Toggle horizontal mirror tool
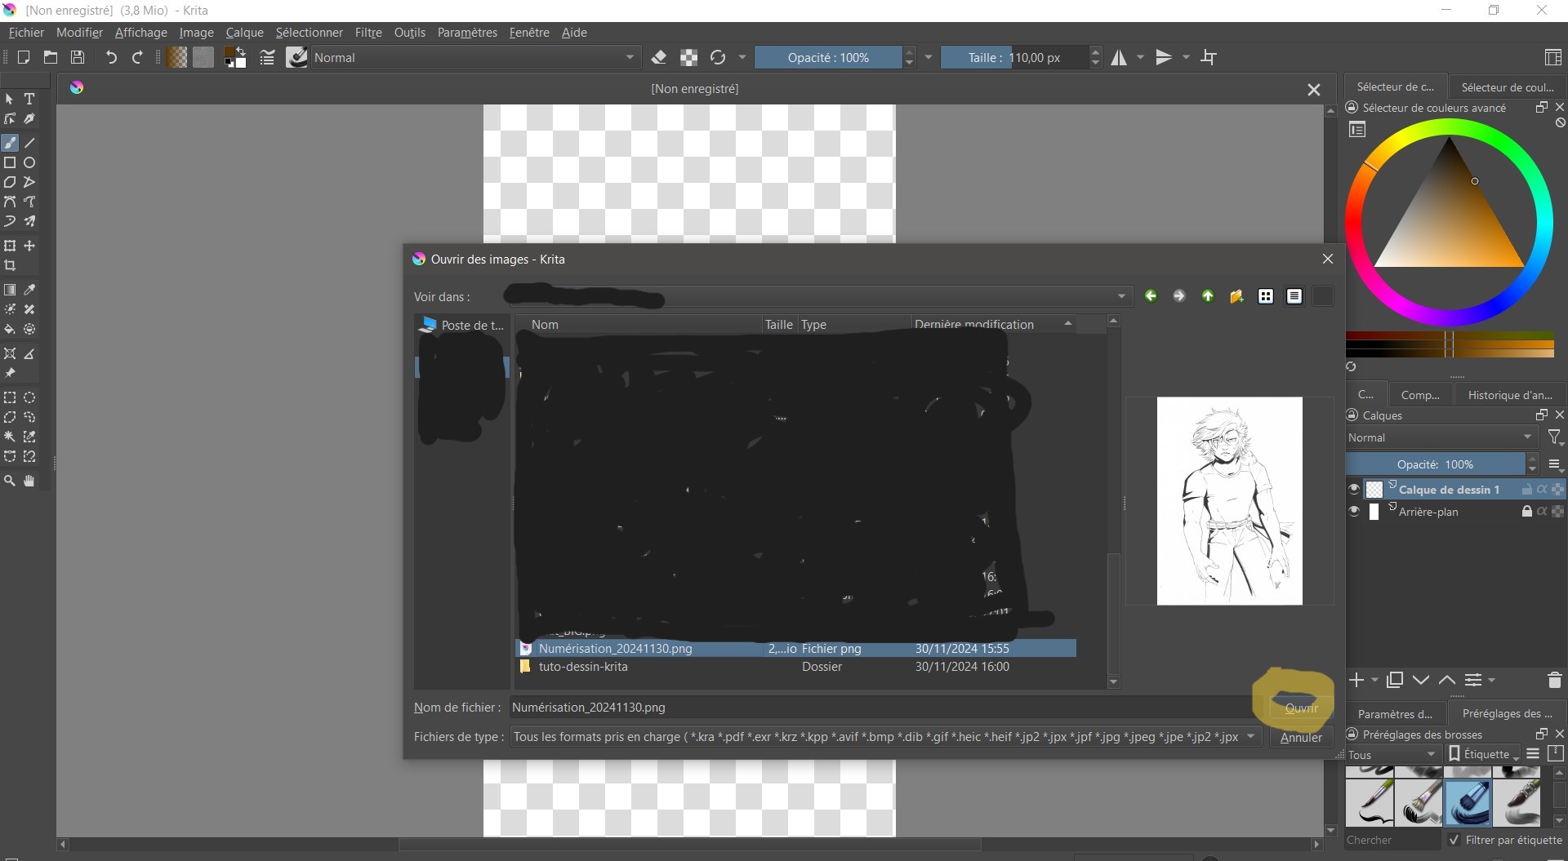1568x861 pixels. click(x=1119, y=57)
